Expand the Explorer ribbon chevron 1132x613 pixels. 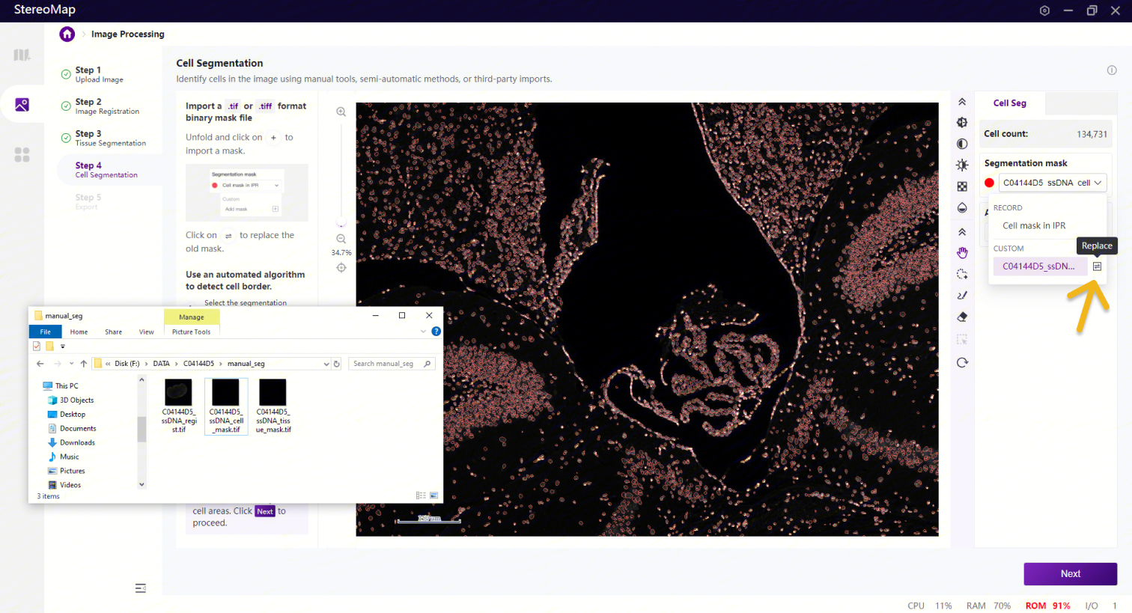[x=423, y=332]
